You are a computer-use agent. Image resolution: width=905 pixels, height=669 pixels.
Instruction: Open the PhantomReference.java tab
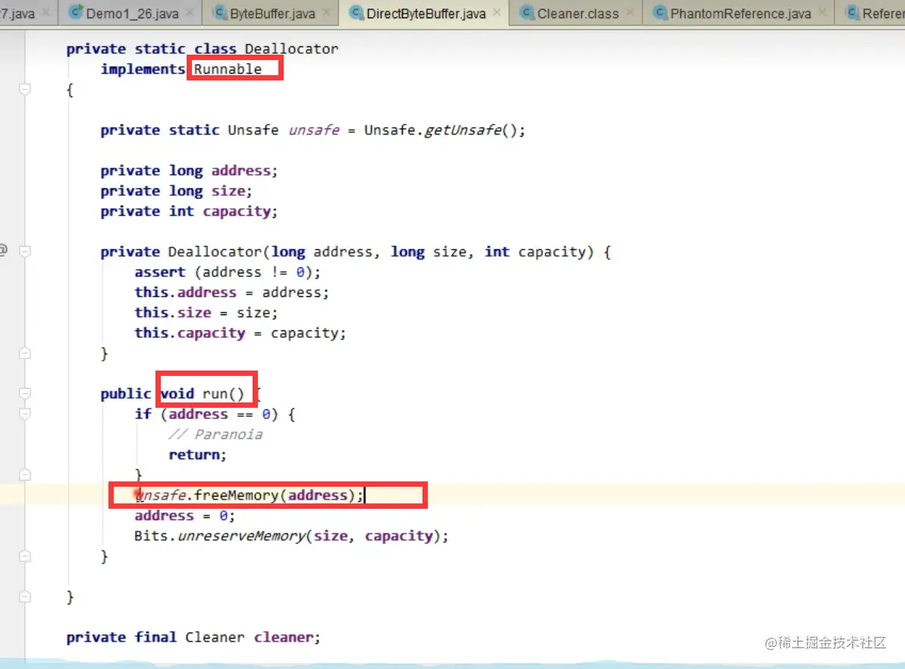pyautogui.click(x=740, y=13)
